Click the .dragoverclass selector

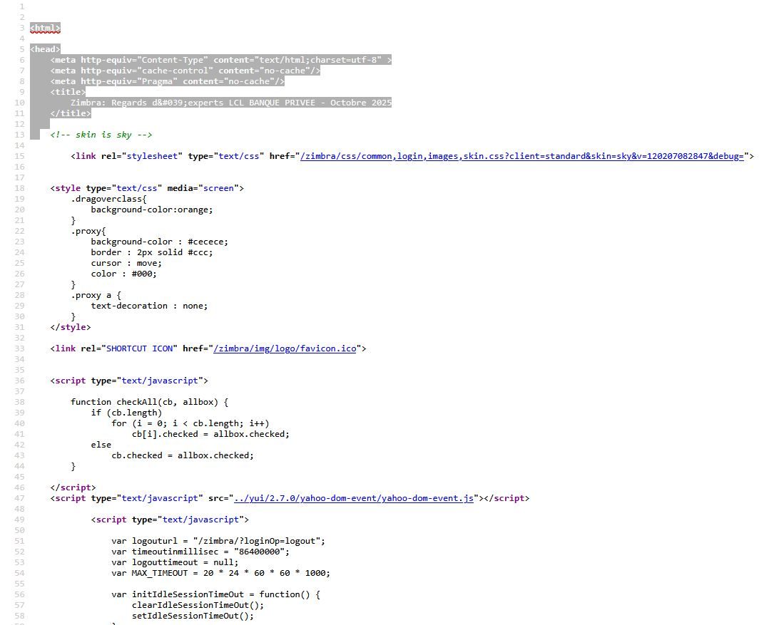pos(108,199)
